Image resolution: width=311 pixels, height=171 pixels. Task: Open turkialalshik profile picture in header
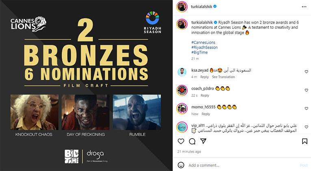point(182,7)
